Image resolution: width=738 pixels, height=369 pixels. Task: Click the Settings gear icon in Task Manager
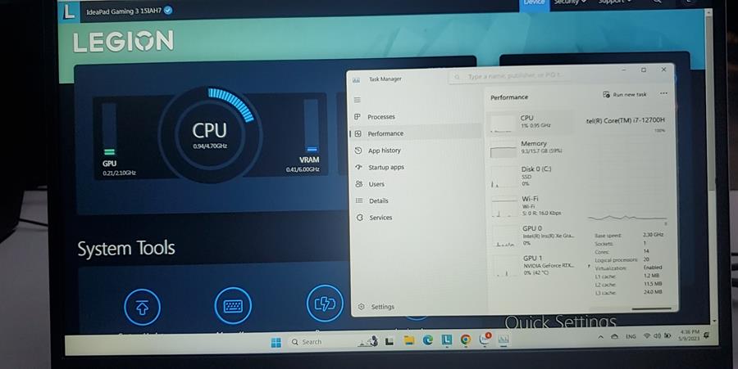click(362, 307)
